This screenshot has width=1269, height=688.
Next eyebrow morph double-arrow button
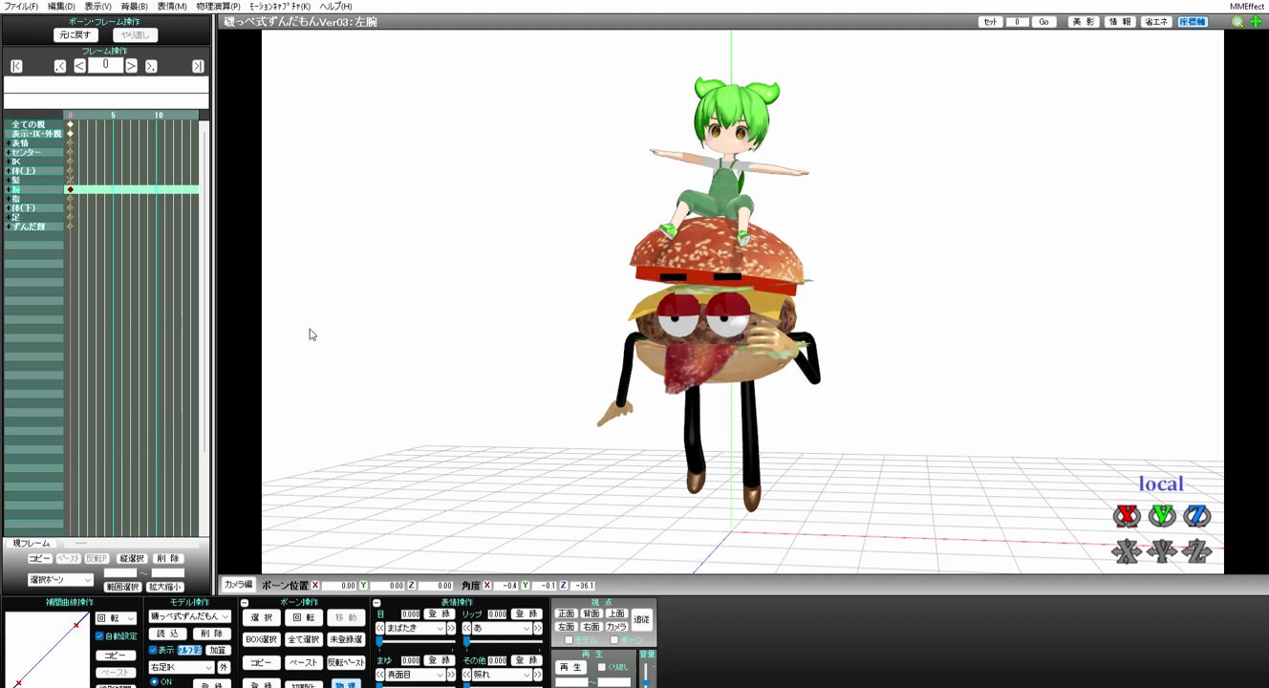point(452,675)
